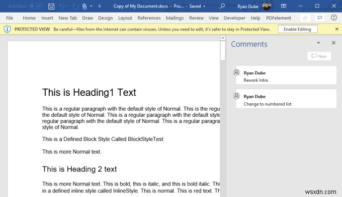342x197 pixels.
Task: Open Customize Quick Access Toolbar dropdown
Action: click(100, 6)
